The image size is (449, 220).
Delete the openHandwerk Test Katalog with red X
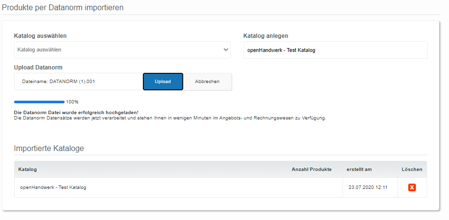[x=412, y=187]
